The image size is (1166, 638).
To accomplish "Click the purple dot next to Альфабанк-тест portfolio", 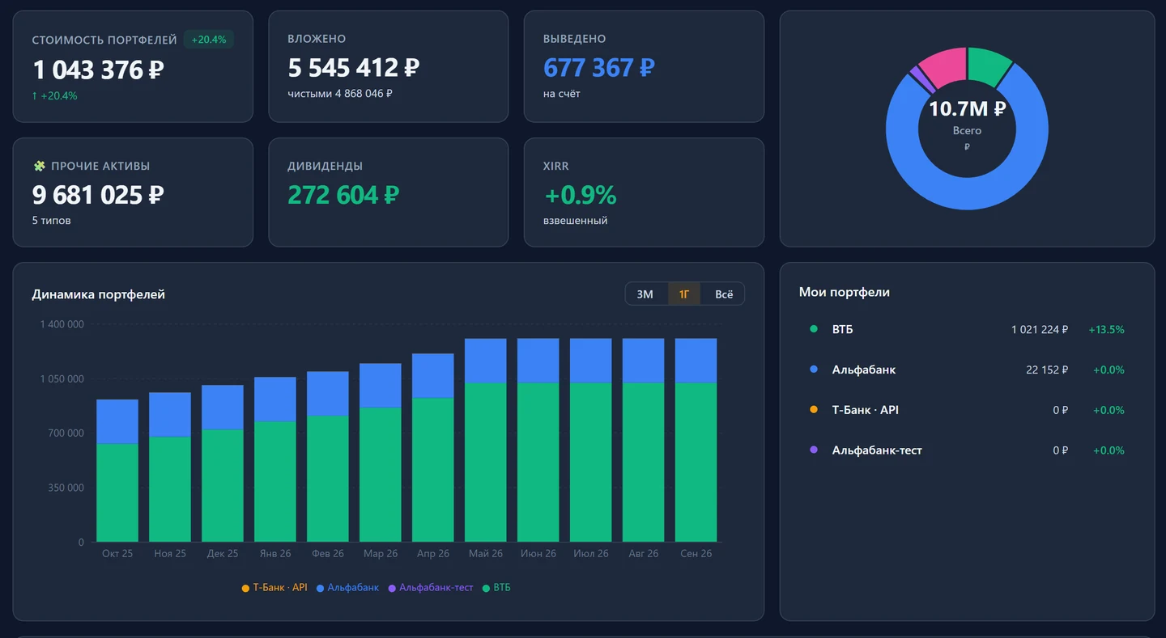I will (x=814, y=450).
